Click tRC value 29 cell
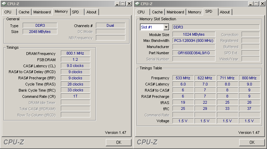This screenshot has height=149, width=267. point(205,108)
